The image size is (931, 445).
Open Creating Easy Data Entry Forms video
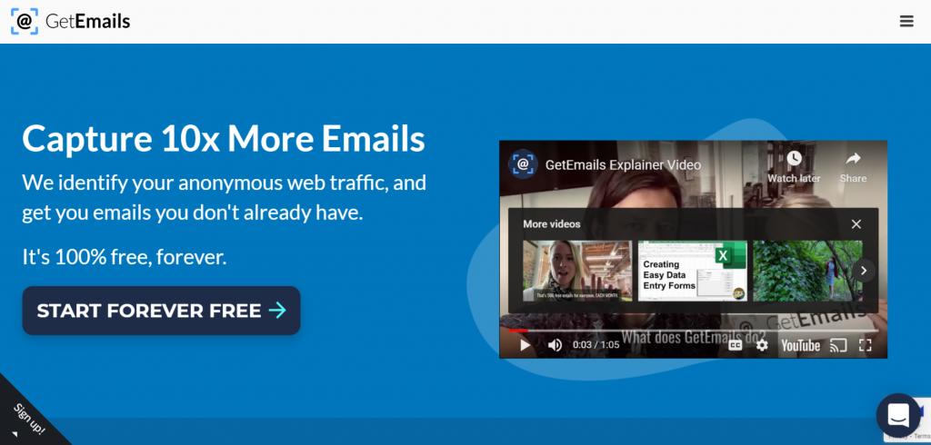tap(692, 271)
